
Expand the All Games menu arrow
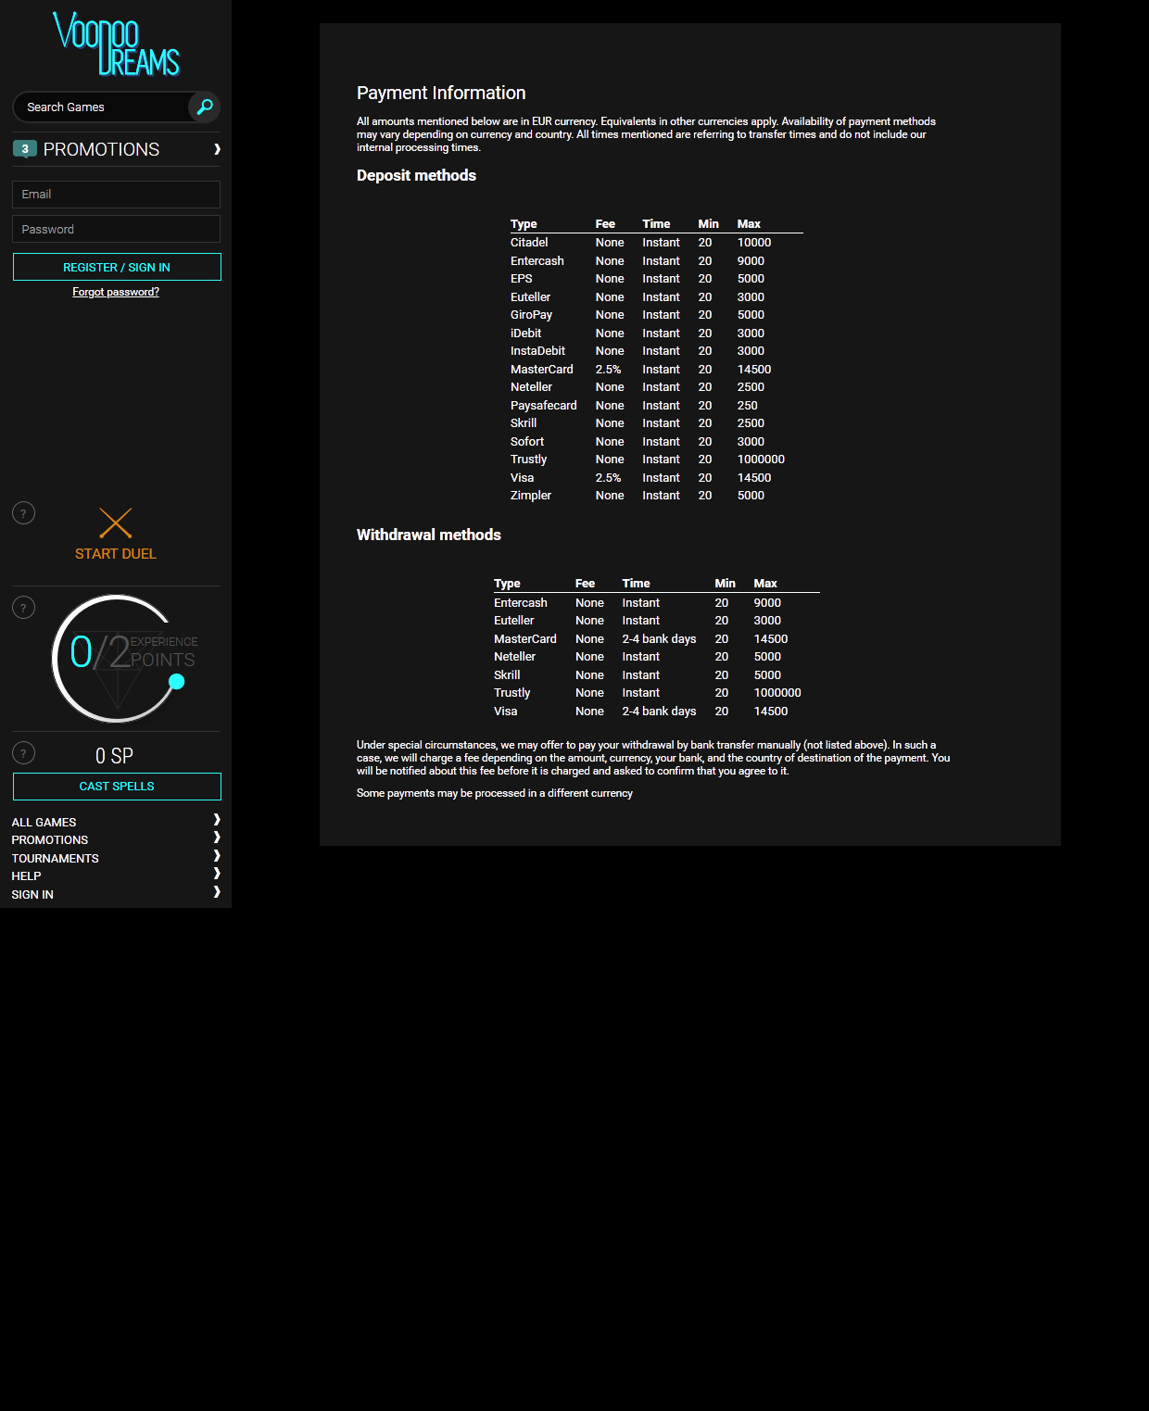pyautogui.click(x=217, y=820)
